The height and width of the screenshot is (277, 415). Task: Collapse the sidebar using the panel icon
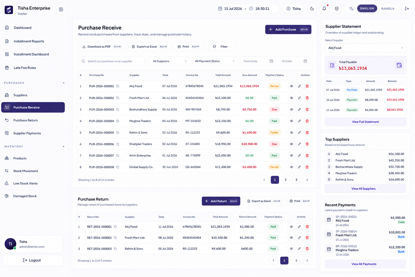(61, 9)
